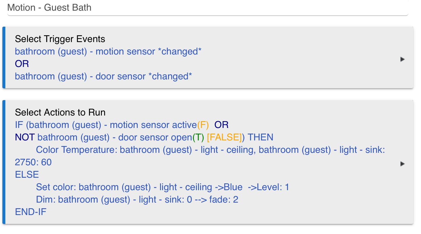Select the Dim sink light fade action
Screen dimensions: 421x234
[137, 199]
